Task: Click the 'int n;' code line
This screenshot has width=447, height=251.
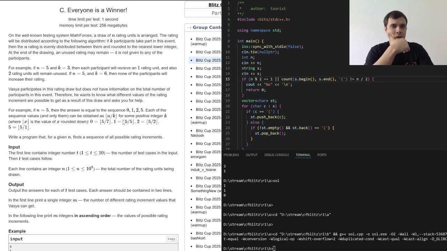Action: (x=248, y=57)
